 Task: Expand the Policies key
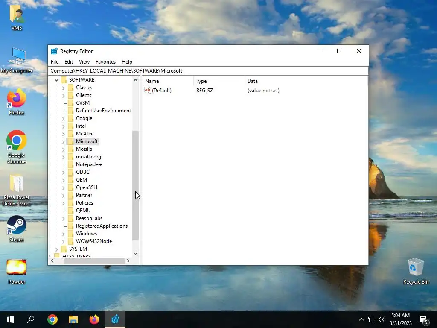63,203
